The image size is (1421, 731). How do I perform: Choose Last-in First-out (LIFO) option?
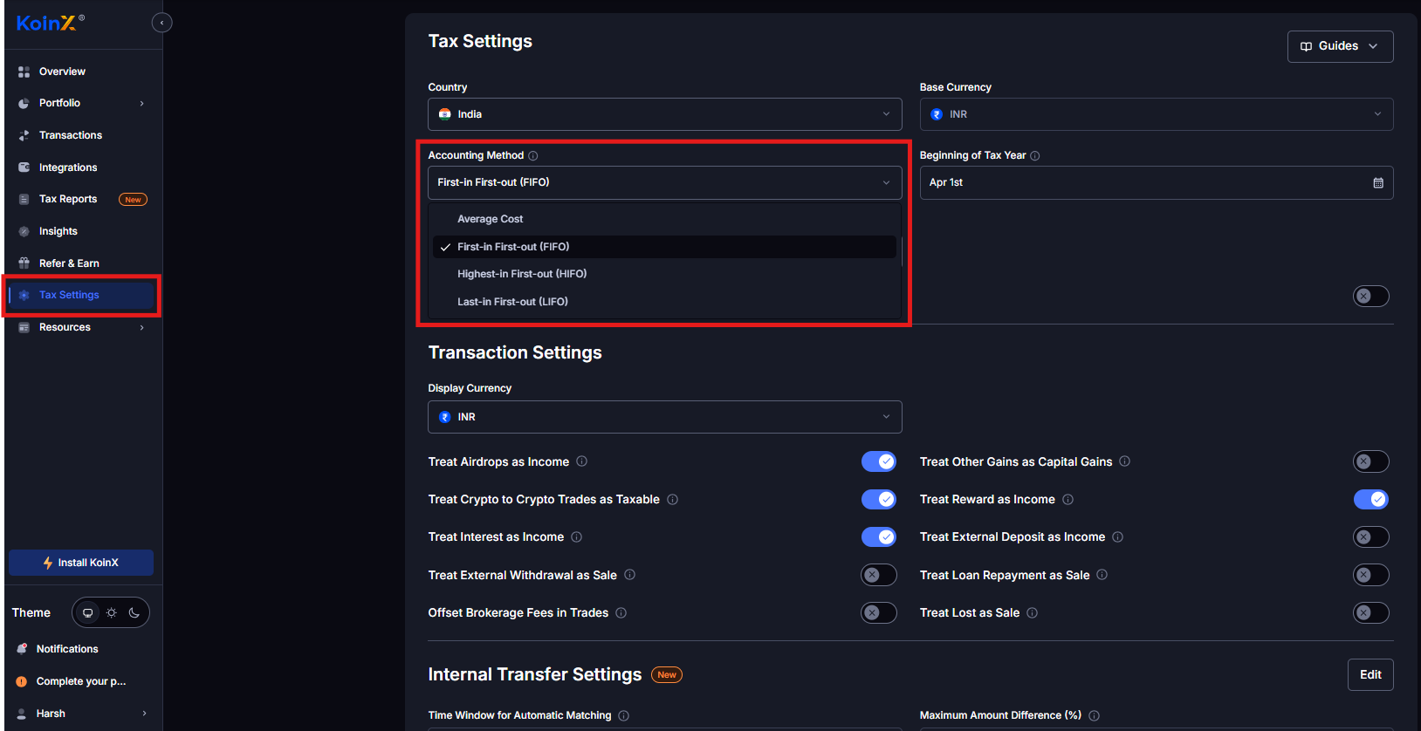pyautogui.click(x=664, y=302)
